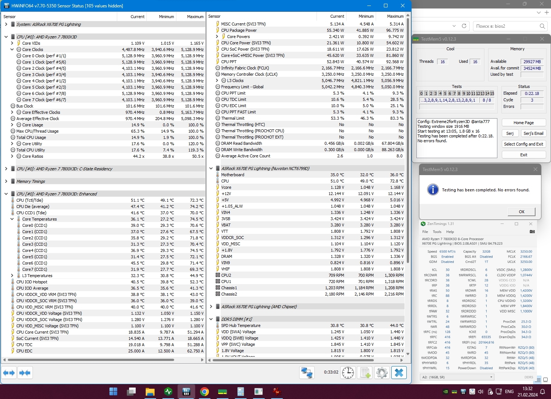Expand the C-State Residency sensor group
The image size is (551, 399).
click(6, 169)
